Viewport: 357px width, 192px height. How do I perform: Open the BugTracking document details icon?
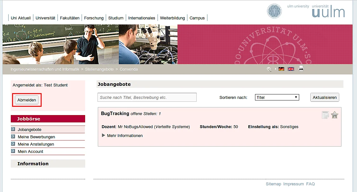click(x=325, y=115)
